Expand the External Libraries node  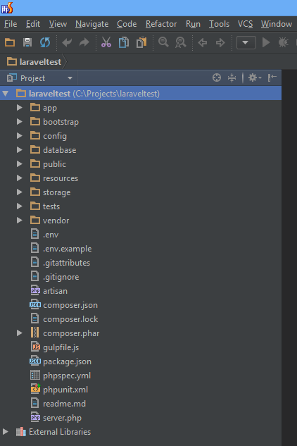tap(6, 431)
